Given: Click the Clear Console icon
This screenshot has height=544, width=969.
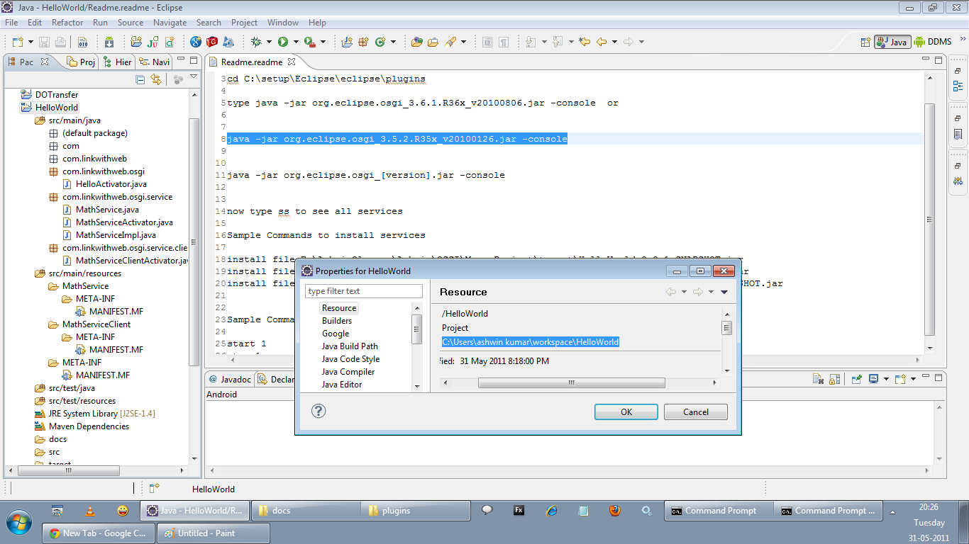Looking at the screenshot, I should [x=818, y=379].
